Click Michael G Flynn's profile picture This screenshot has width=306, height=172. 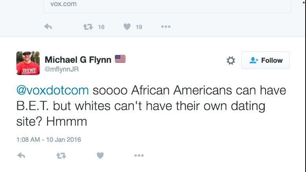click(28, 63)
